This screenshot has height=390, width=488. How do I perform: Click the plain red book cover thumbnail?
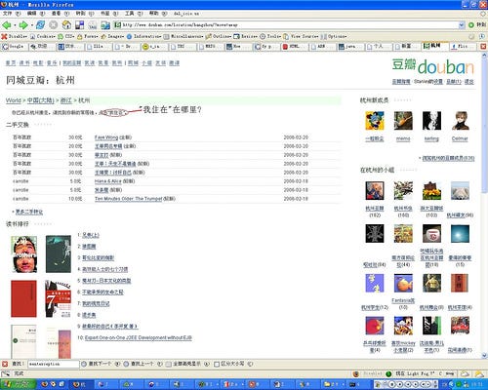point(23,298)
